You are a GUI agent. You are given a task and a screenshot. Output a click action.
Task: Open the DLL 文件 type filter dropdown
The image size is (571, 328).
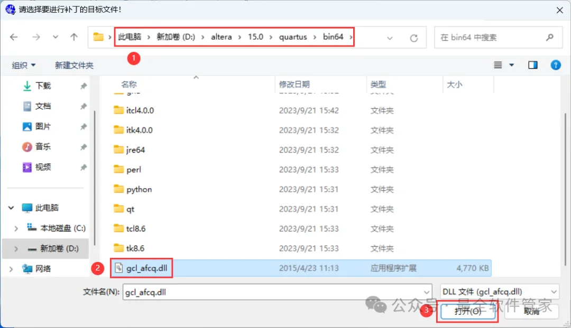tap(500, 292)
